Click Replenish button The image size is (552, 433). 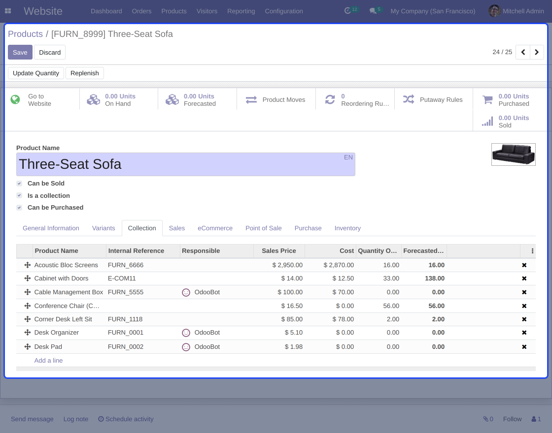(84, 73)
